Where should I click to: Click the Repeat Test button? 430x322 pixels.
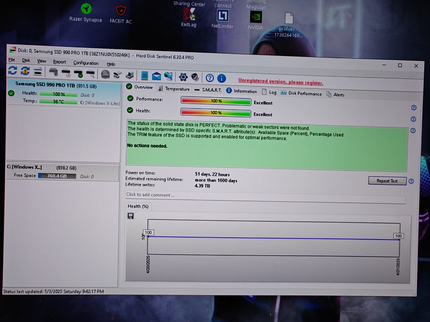coord(387,181)
